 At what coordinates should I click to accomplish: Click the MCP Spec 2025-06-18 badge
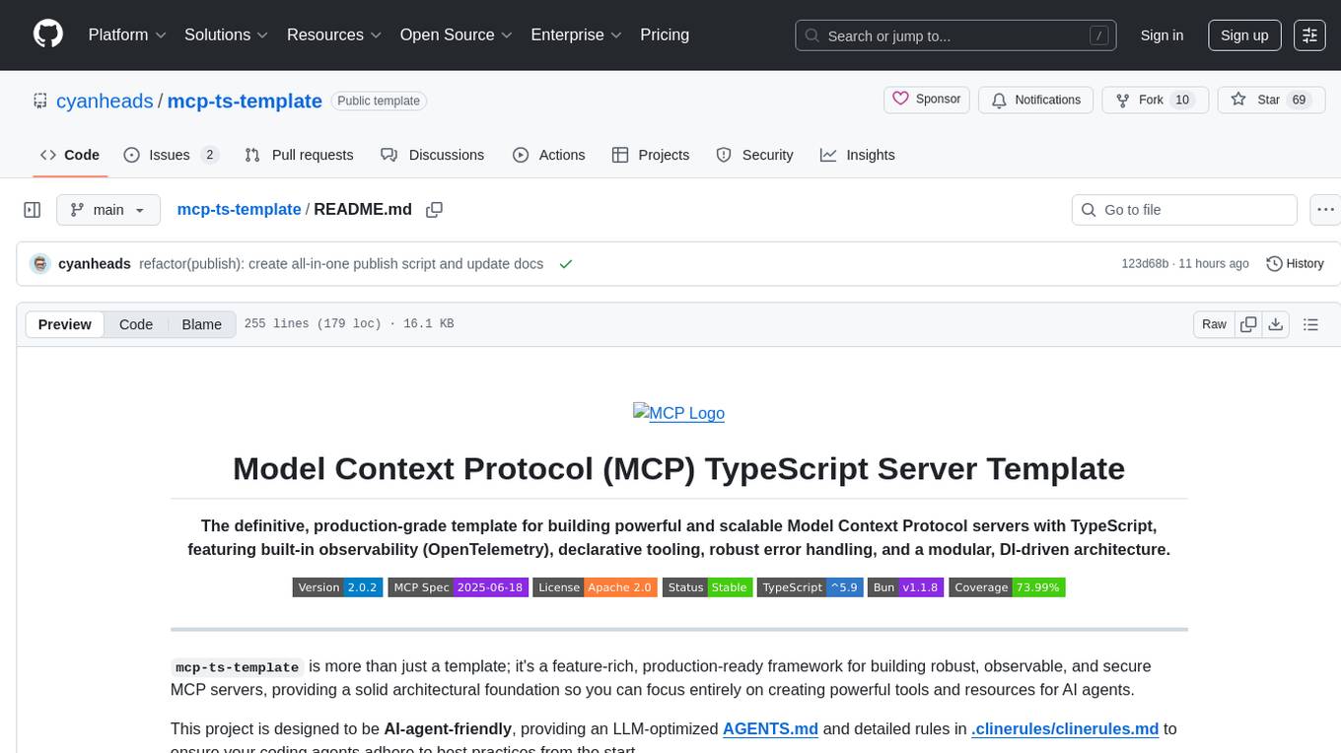pos(458,587)
